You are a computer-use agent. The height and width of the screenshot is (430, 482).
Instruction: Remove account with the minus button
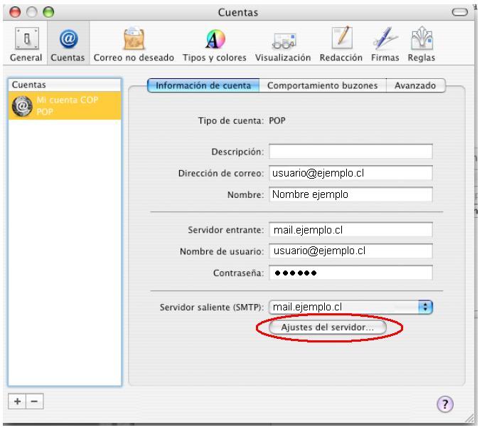click(34, 402)
